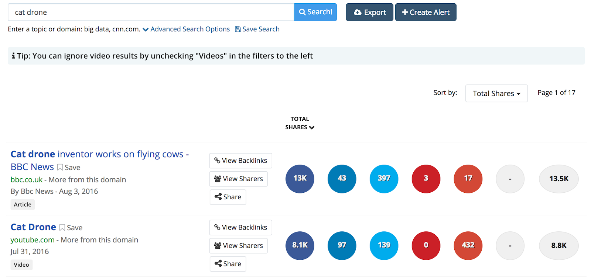Viewport: 591px width, 280px height.
Task: Save the Cat Drone video bookmark icon
Action: click(62, 228)
